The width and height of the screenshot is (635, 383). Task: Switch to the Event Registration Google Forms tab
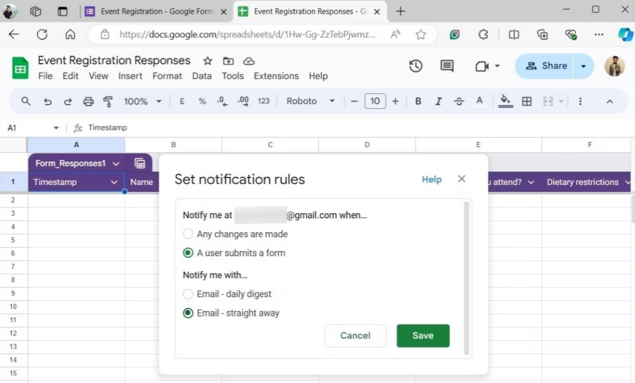(156, 11)
